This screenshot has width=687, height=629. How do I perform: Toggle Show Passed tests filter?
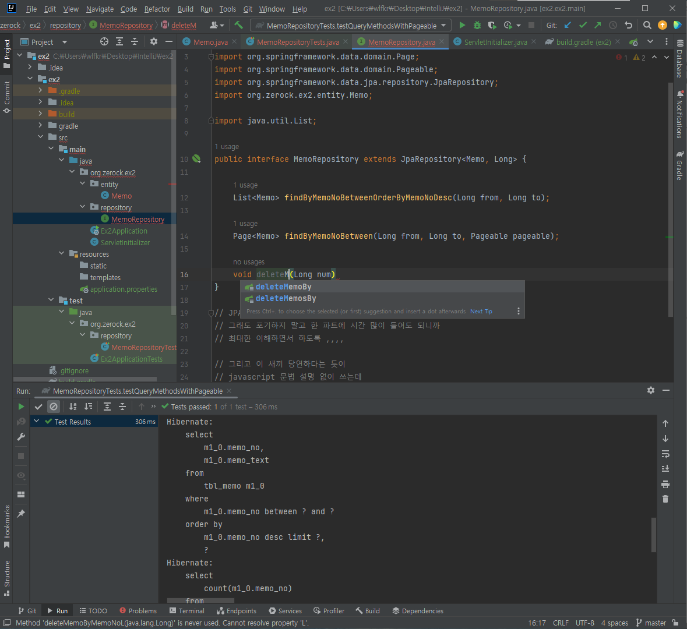tap(38, 407)
